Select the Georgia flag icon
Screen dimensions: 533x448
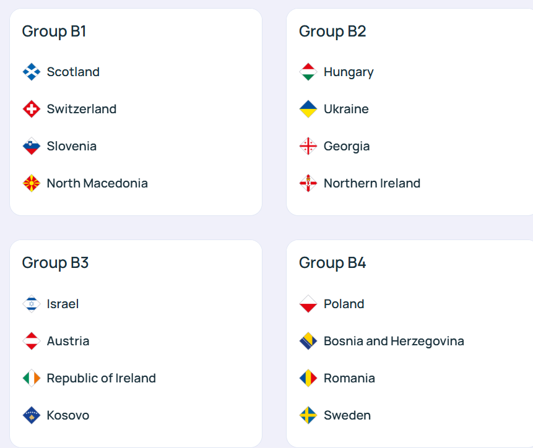[x=308, y=147]
